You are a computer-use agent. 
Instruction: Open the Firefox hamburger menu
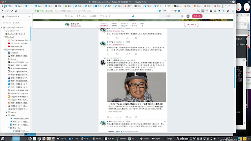(233, 11)
